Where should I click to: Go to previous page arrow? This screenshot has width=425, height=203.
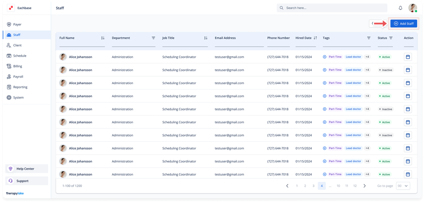pos(287,186)
